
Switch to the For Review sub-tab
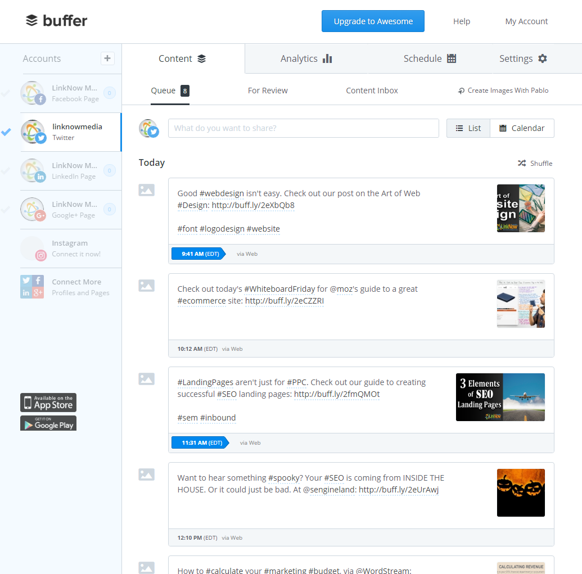(268, 91)
